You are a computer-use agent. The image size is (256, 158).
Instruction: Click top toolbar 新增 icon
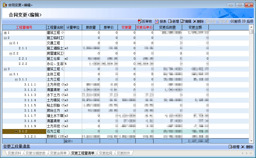170,21
